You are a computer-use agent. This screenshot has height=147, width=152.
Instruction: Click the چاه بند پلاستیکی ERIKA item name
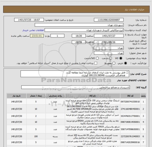click(92, 122)
